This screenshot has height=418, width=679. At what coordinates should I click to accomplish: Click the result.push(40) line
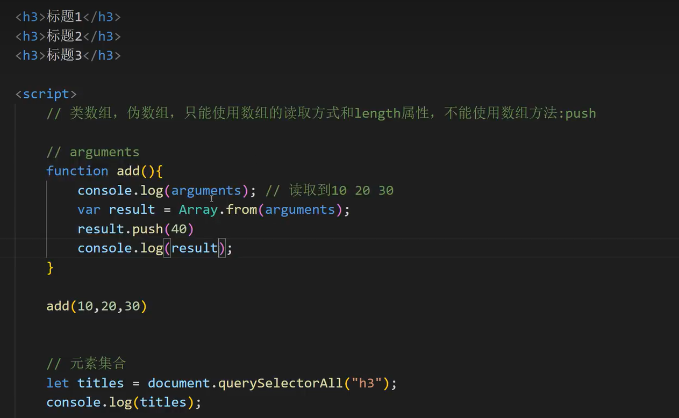[136, 229]
